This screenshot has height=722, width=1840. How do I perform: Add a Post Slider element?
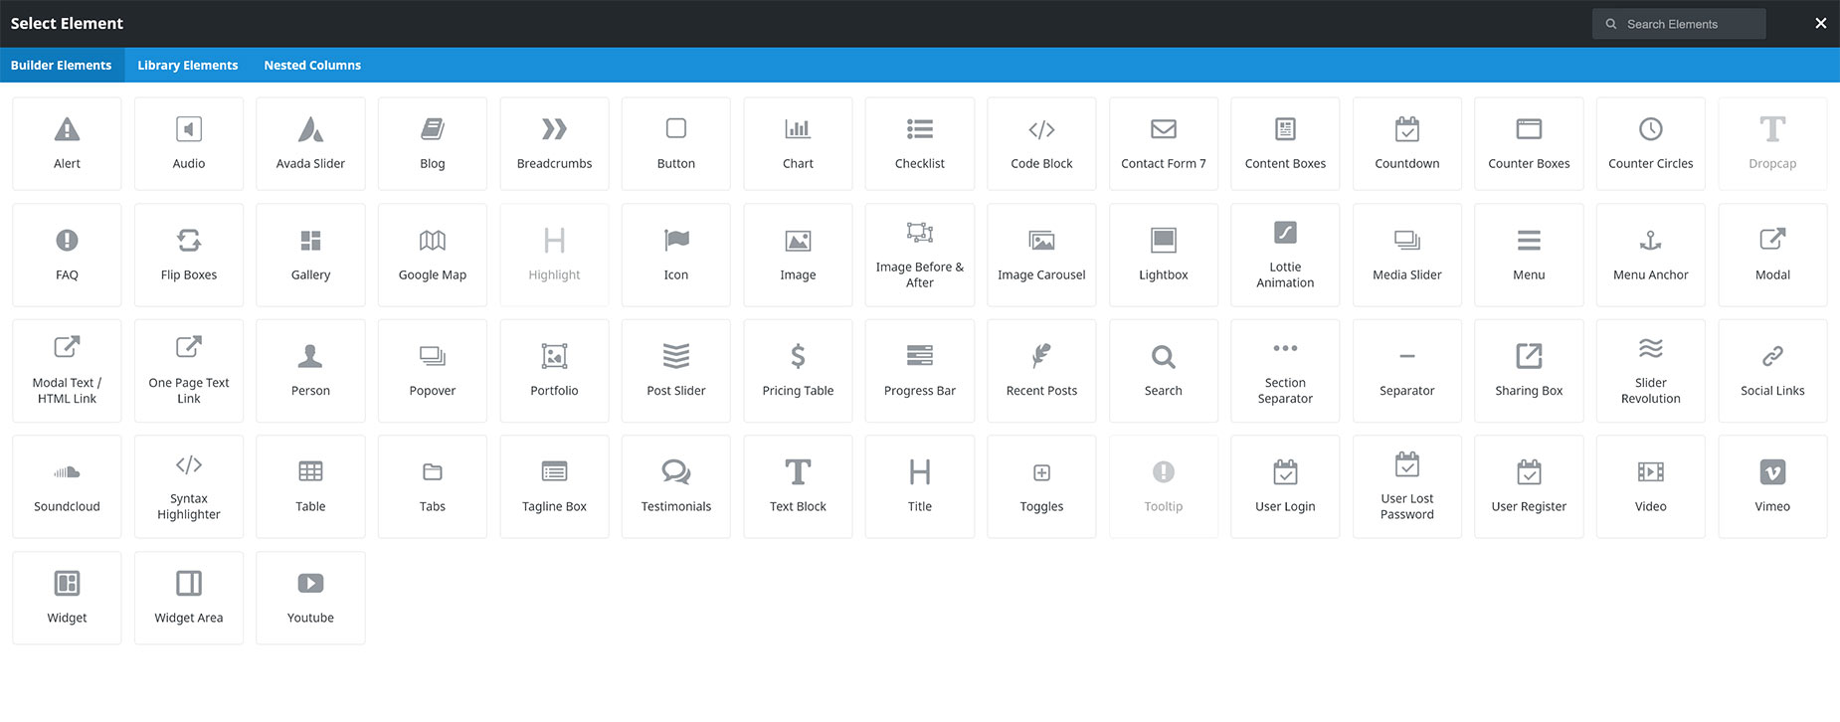tap(676, 371)
